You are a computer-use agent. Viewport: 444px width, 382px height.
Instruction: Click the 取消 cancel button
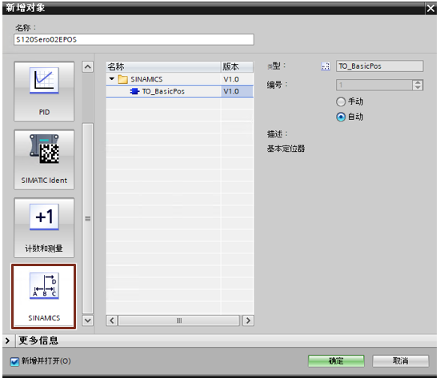click(x=400, y=361)
